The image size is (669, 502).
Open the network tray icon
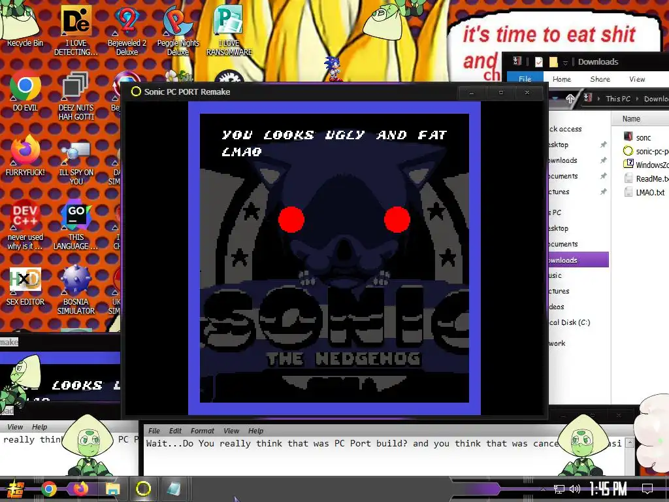tap(559, 489)
